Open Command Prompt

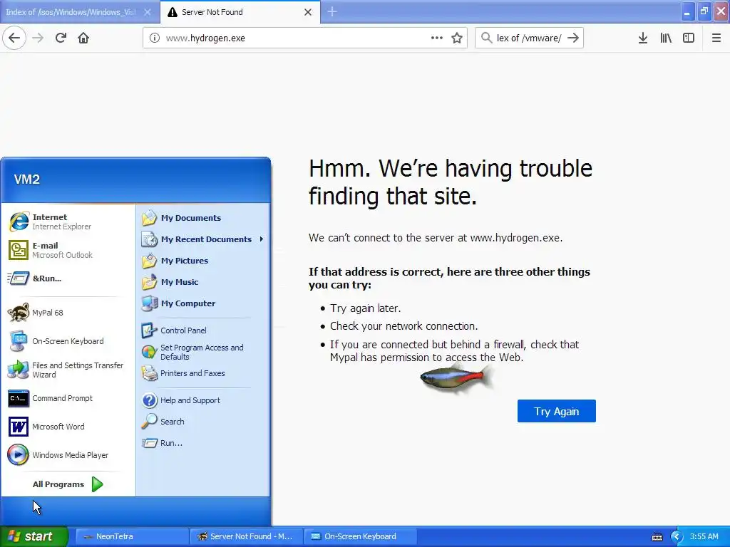point(68,398)
